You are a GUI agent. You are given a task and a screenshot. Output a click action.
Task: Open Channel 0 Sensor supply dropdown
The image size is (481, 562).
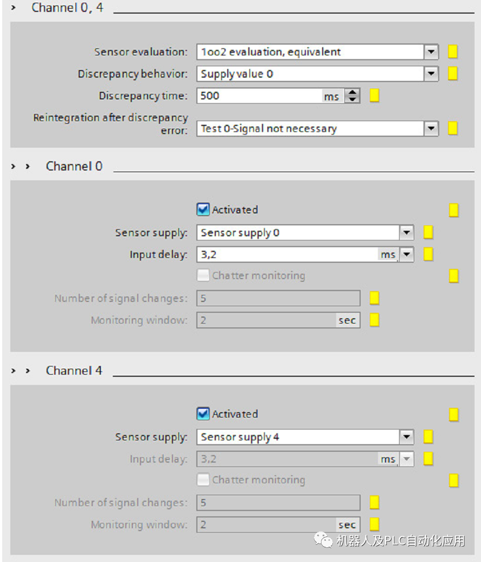pyautogui.click(x=407, y=233)
